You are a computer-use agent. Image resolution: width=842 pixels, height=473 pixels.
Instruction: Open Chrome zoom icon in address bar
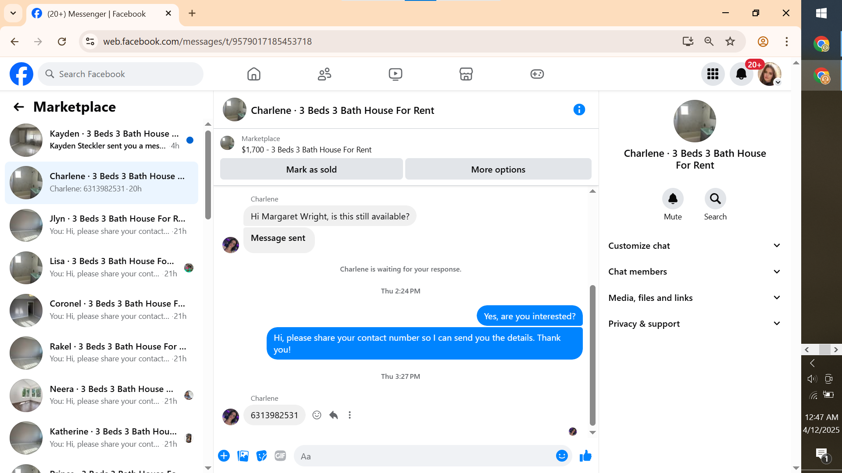(x=709, y=41)
